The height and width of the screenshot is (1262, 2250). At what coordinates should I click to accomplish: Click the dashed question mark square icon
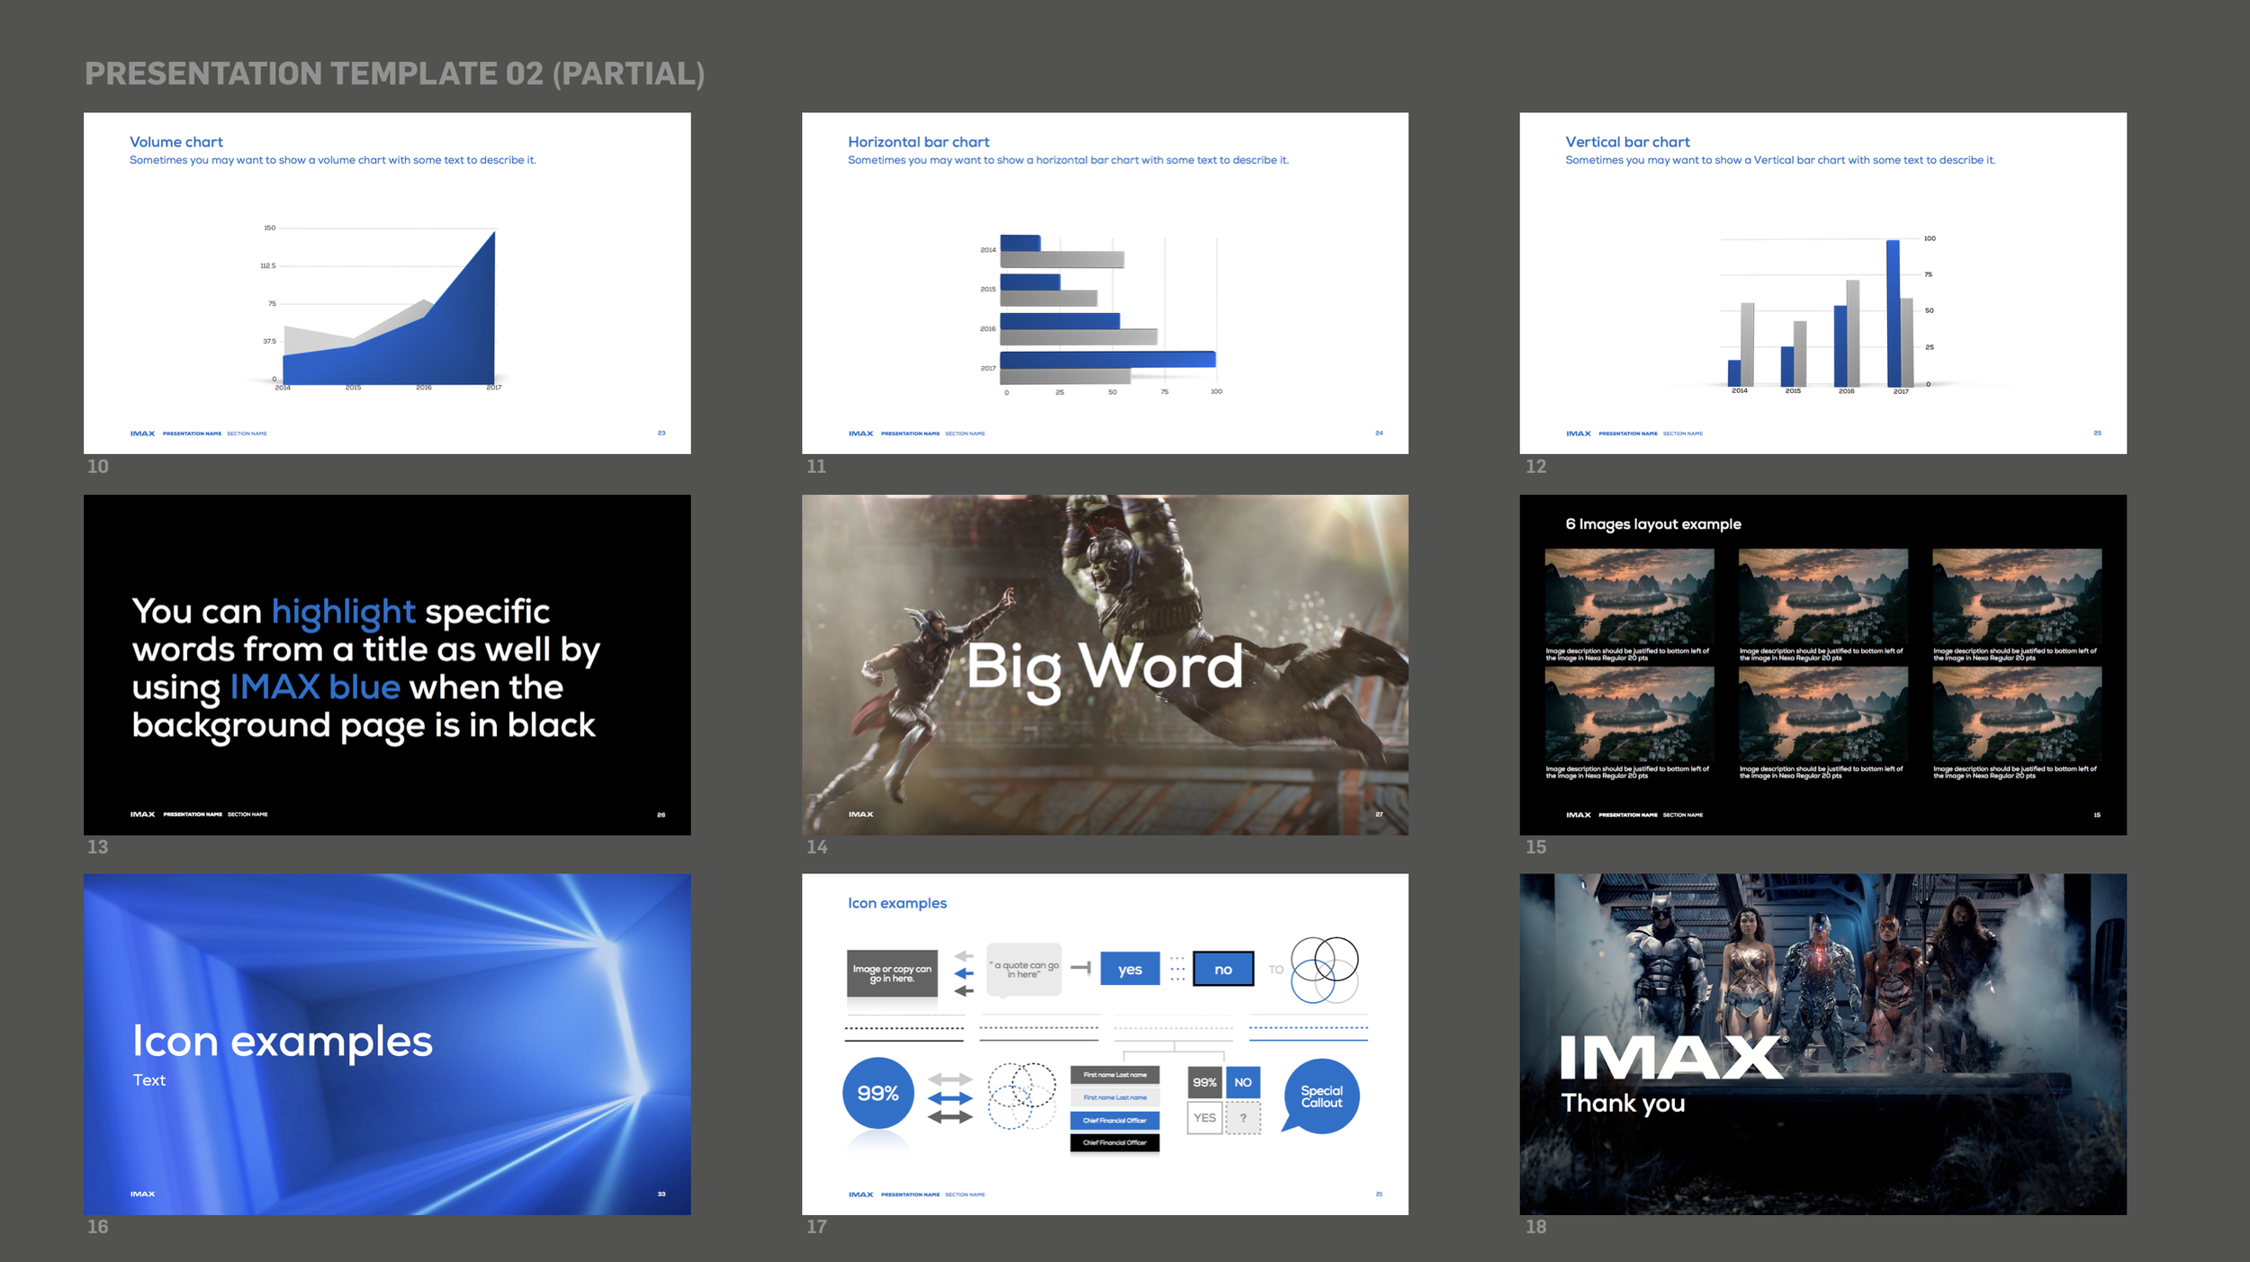[1243, 1118]
